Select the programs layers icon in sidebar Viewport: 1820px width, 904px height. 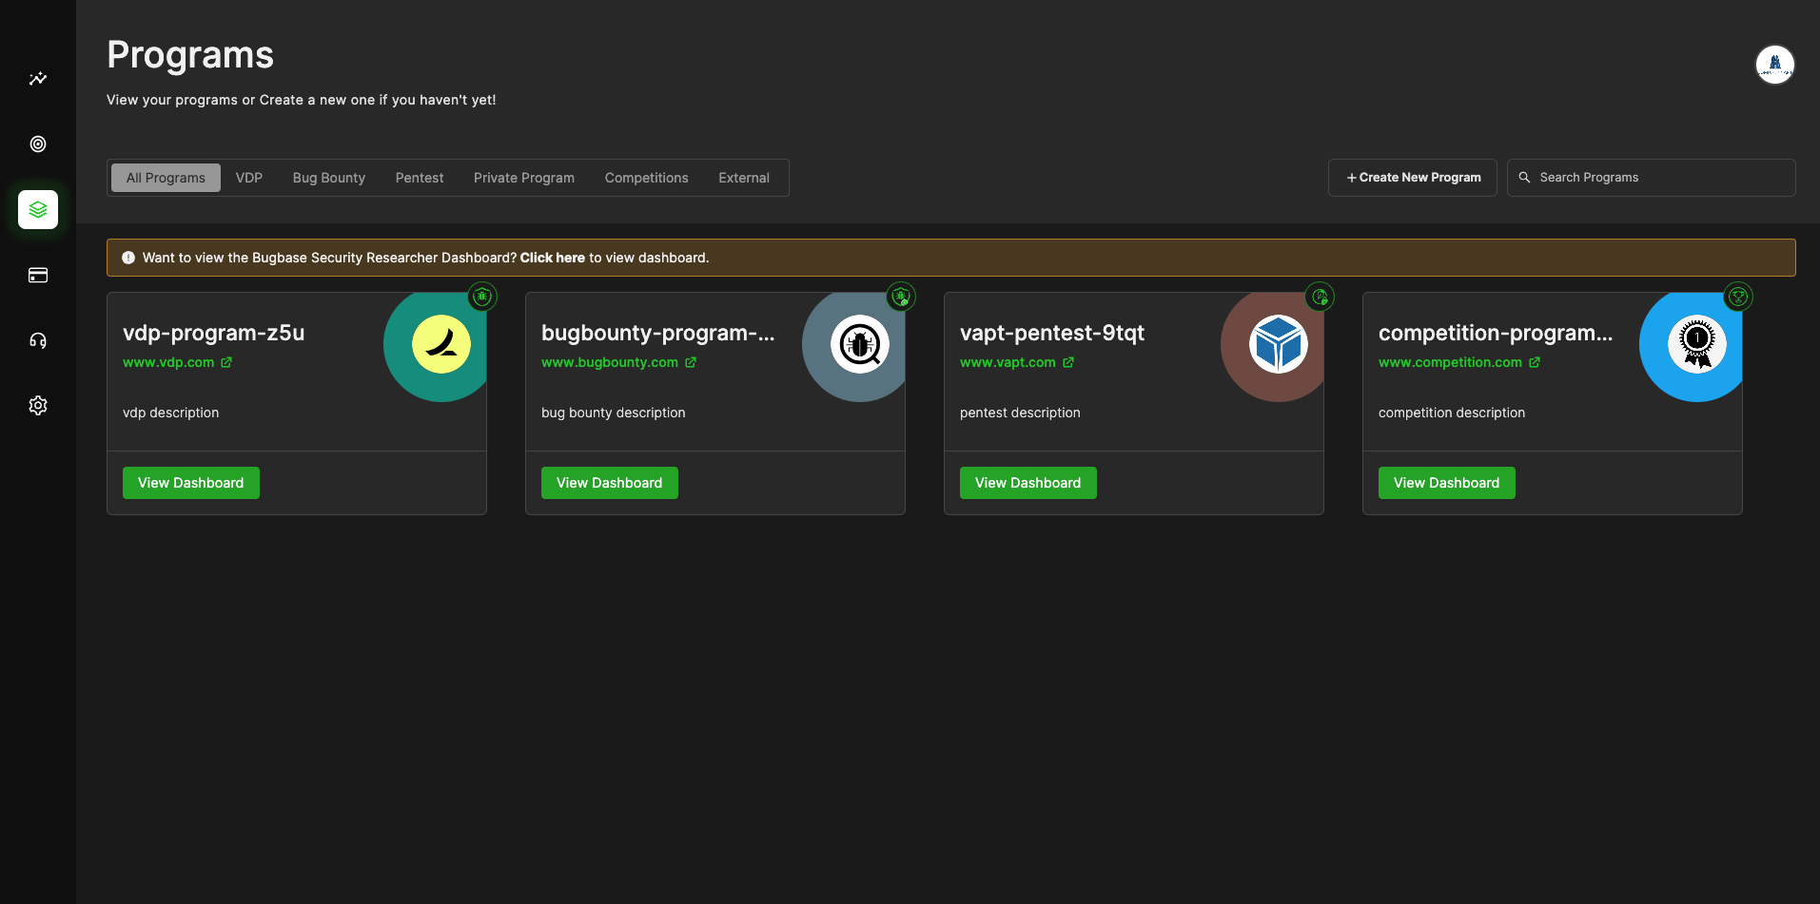pos(38,209)
